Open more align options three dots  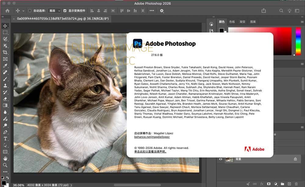pos(152,11)
